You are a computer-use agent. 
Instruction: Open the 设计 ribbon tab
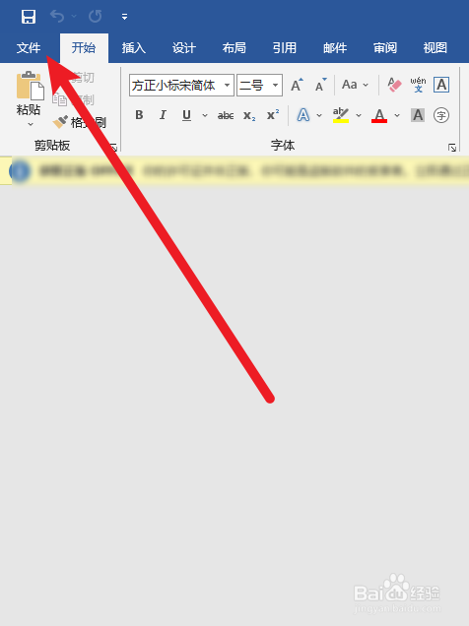[184, 48]
